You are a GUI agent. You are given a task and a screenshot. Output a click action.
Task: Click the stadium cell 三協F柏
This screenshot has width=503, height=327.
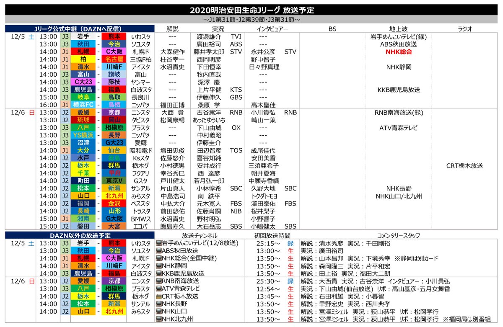(x=140, y=59)
